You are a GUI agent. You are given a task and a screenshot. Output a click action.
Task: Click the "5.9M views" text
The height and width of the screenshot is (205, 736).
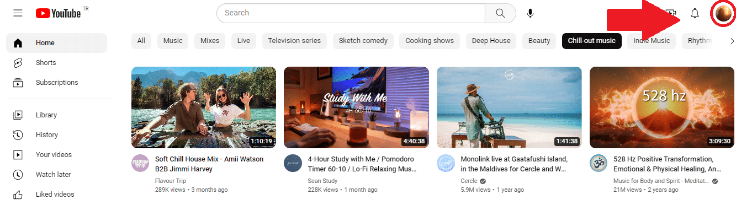tap(475, 190)
